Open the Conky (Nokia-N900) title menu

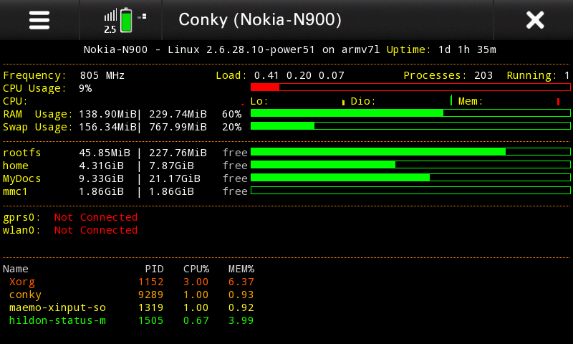click(x=260, y=19)
